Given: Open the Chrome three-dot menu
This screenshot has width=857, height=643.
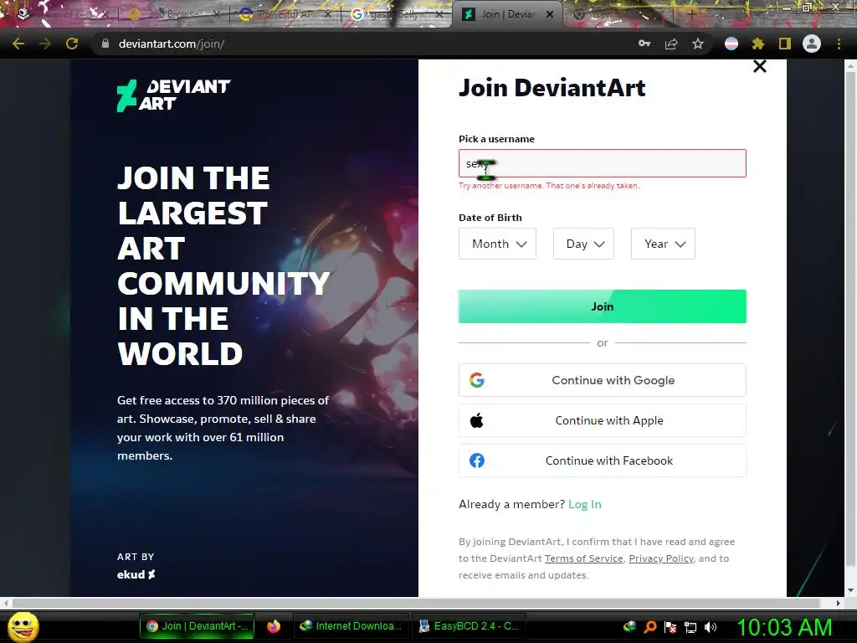Looking at the screenshot, I should click(839, 44).
